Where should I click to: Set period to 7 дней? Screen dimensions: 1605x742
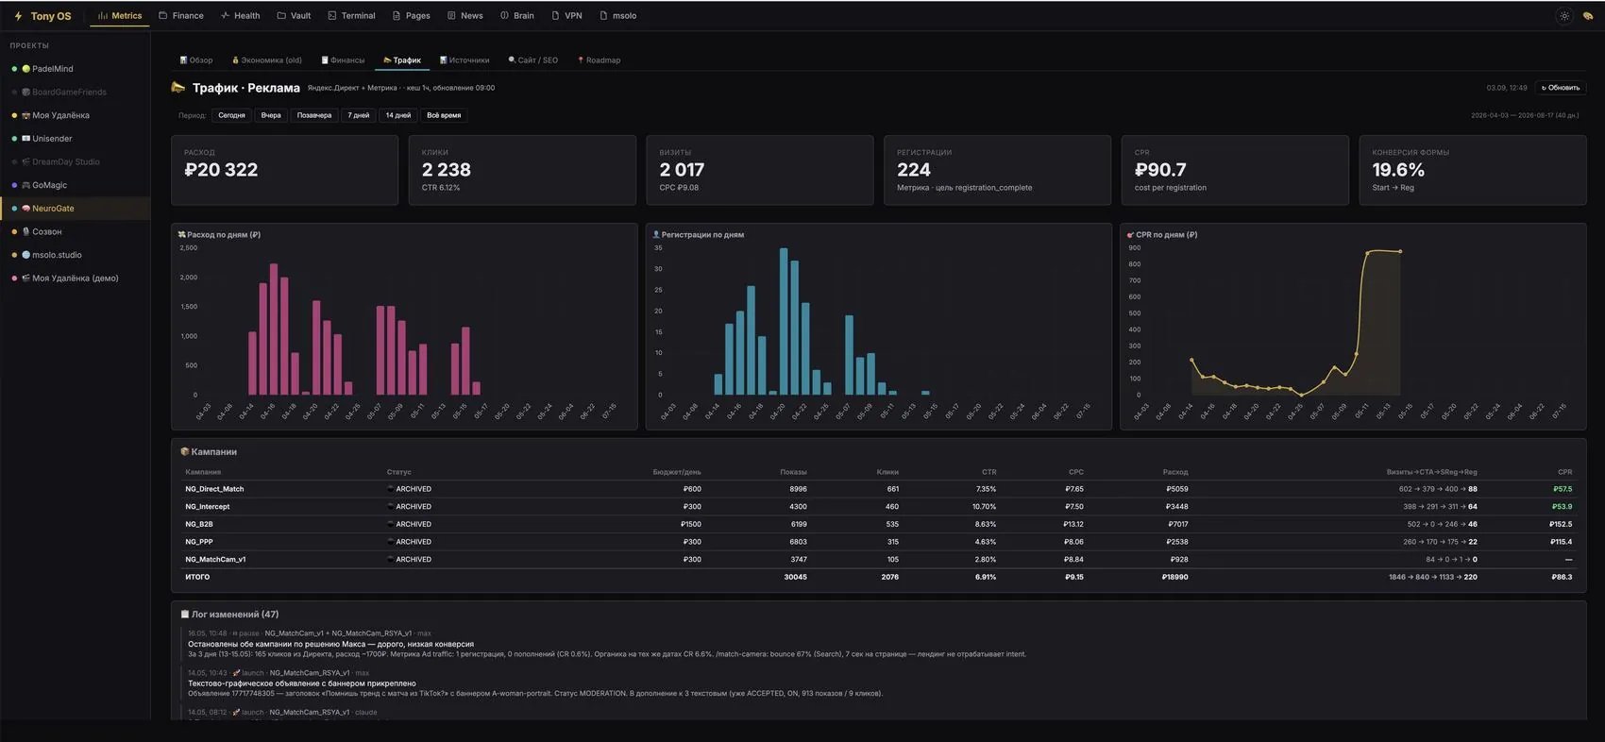[359, 115]
